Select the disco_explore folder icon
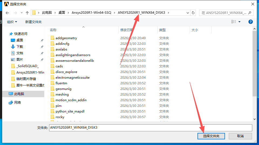This screenshot has width=259, height=145. (x=52, y=72)
